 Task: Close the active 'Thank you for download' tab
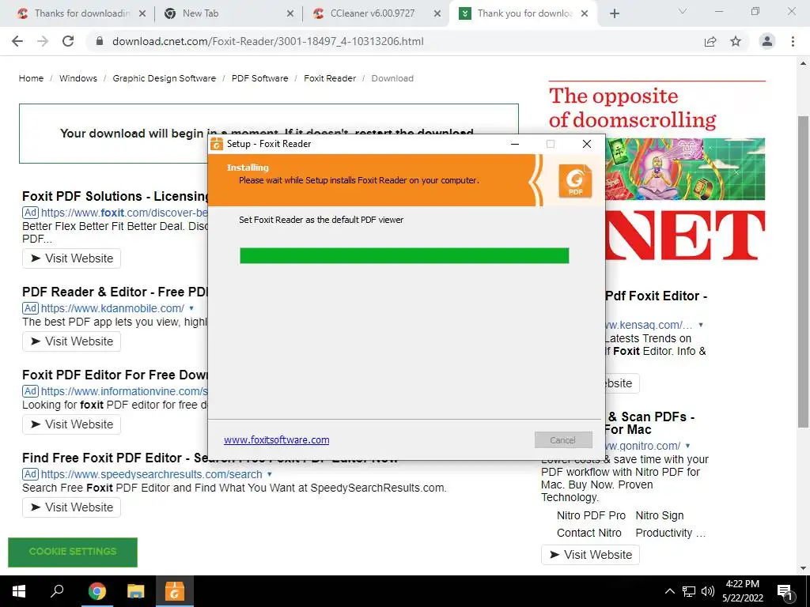tap(585, 13)
